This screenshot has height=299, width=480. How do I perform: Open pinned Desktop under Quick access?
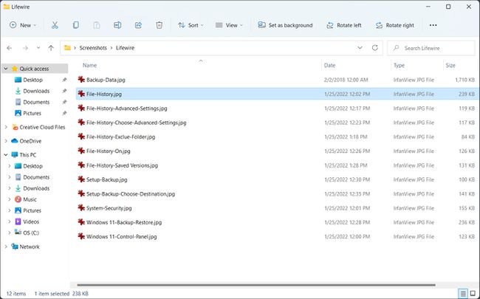(x=32, y=80)
